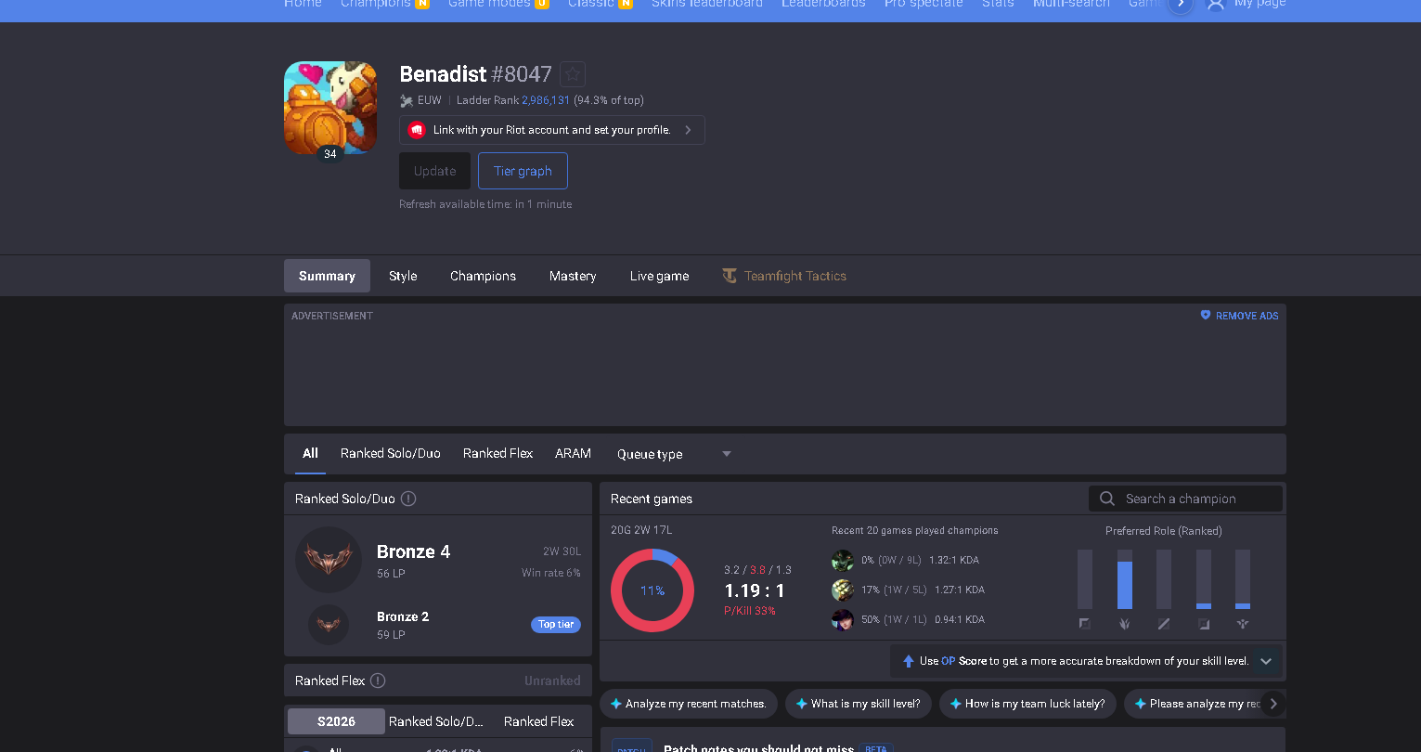The width and height of the screenshot is (1421, 752).
Task: Click the Benadist profile avatar icon
Action: [x=330, y=108]
